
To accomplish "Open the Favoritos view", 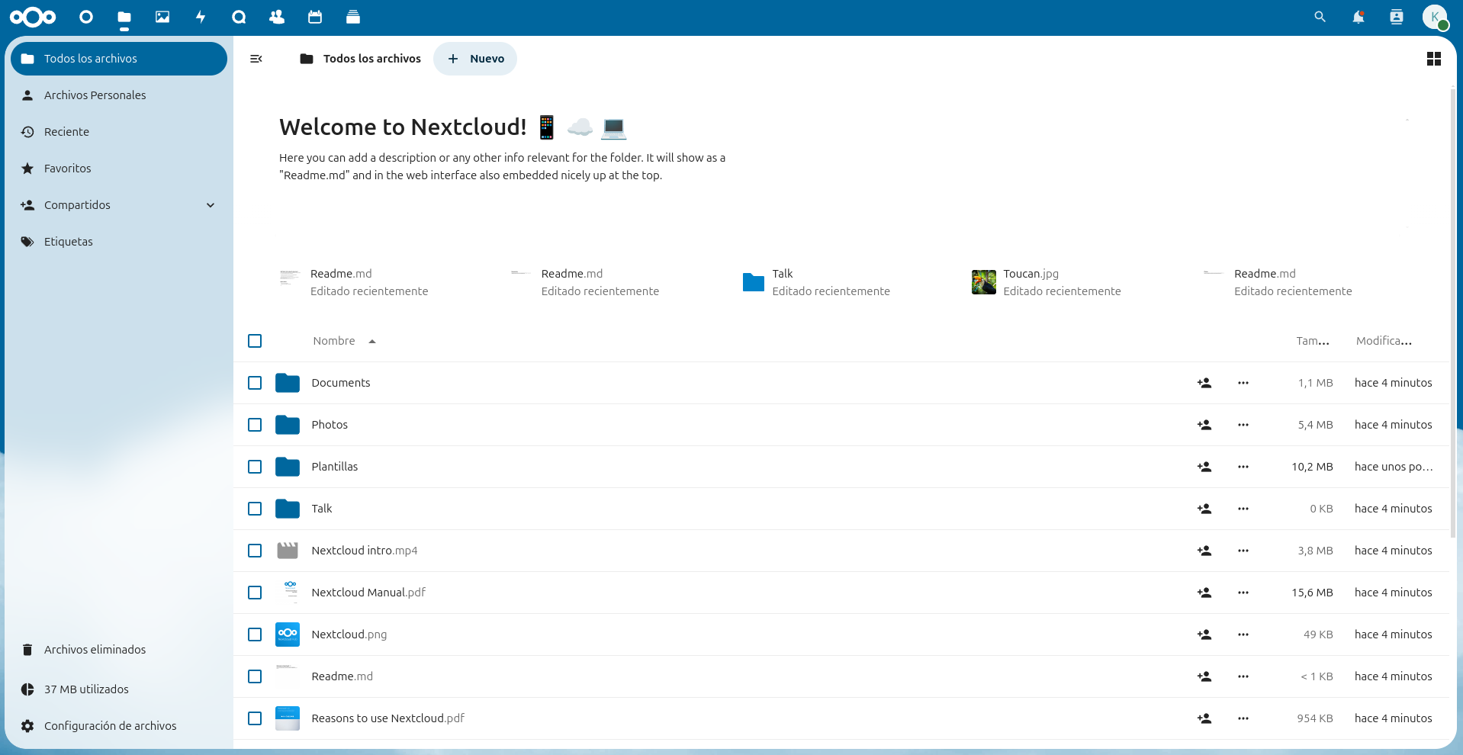I will (x=119, y=169).
